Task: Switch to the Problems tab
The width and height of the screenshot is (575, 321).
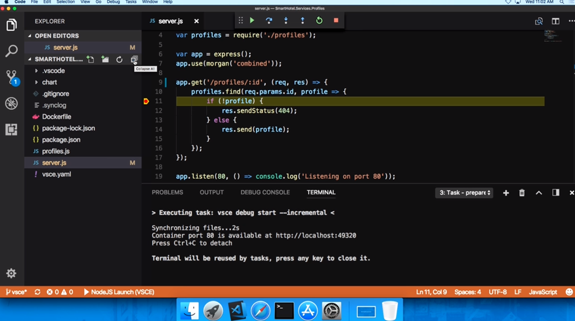Action: 167,192
